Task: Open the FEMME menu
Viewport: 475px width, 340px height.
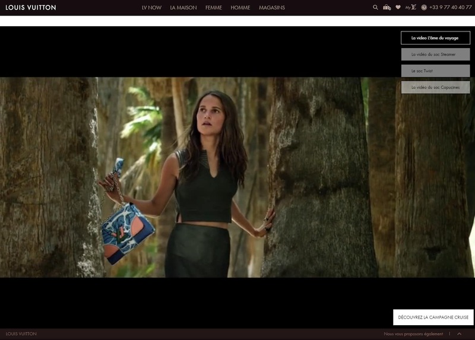Action: (x=214, y=8)
